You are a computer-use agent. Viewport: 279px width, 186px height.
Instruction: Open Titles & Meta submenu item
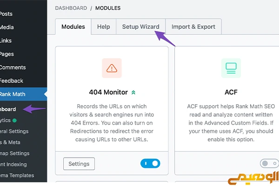point(10,142)
